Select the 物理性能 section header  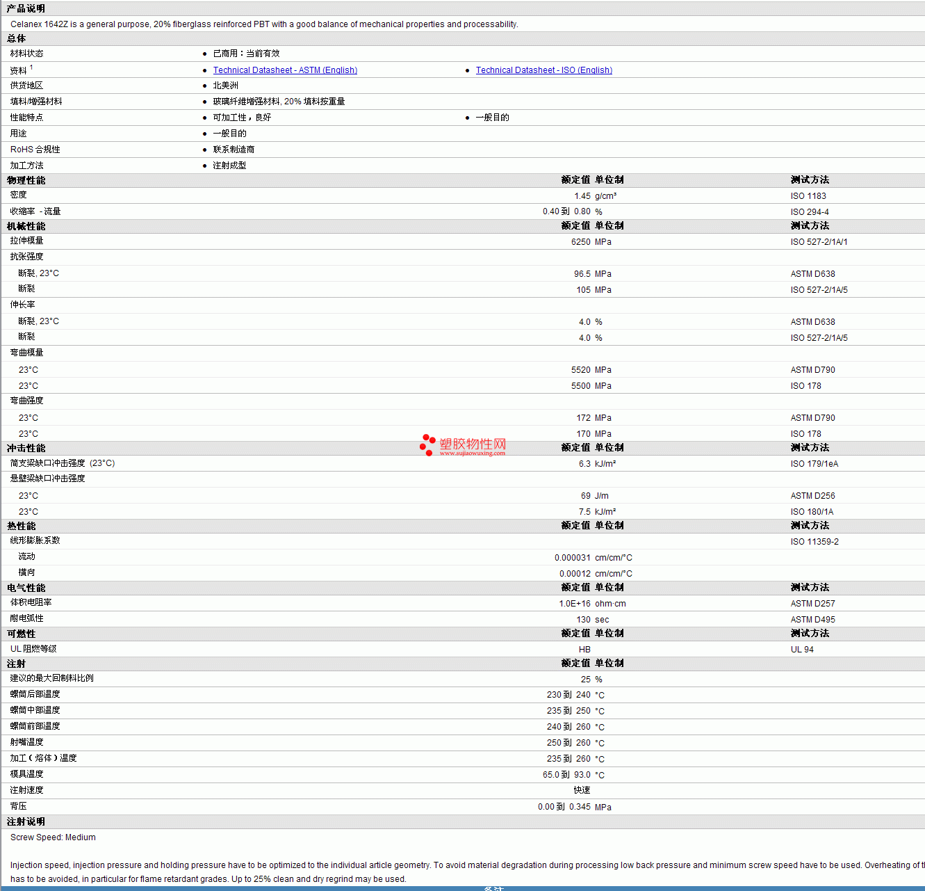click(26, 180)
